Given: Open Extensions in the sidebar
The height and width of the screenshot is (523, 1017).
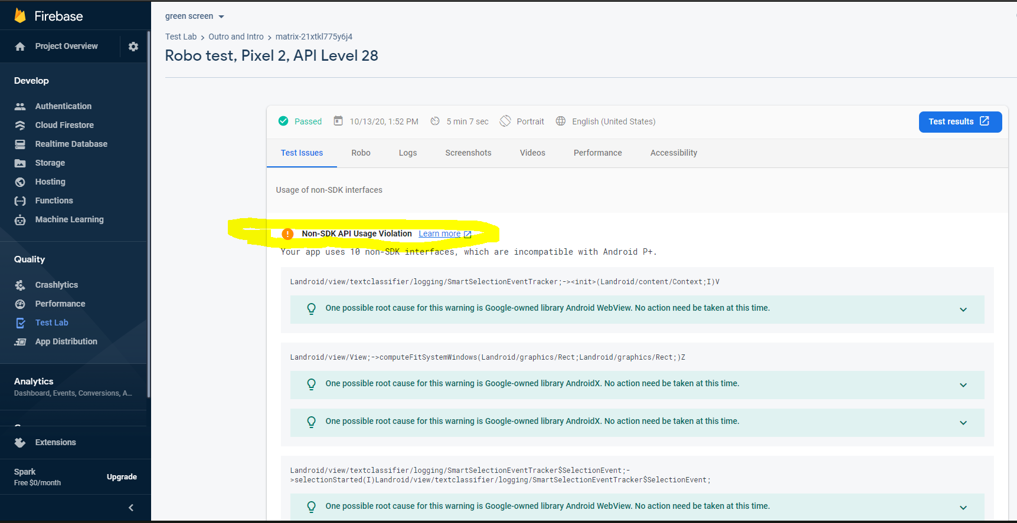Looking at the screenshot, I should pyautogui.click(x=55, y=442).
